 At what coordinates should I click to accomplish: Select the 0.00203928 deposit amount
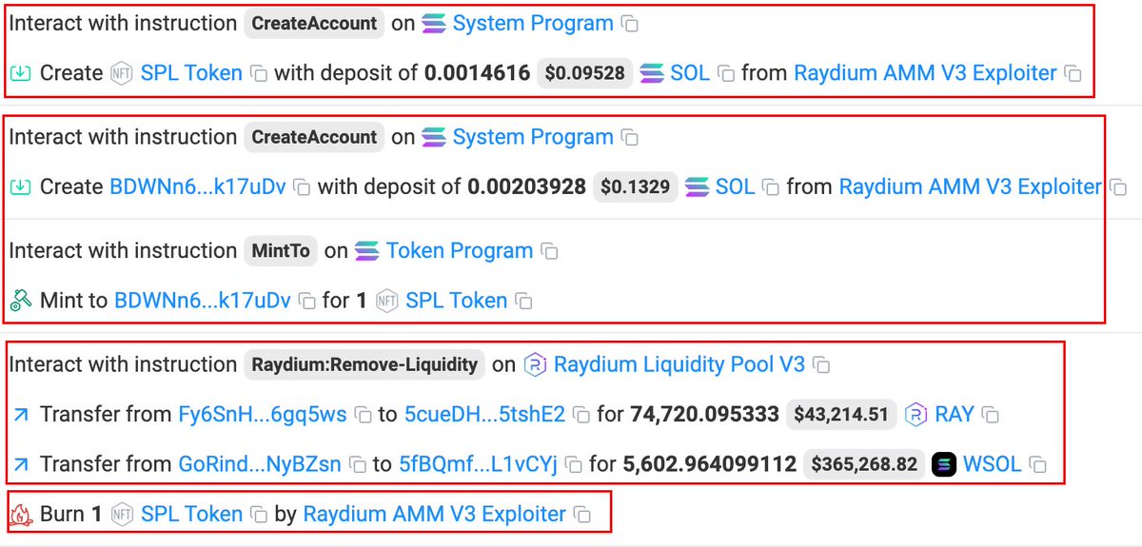coord(526,186)
